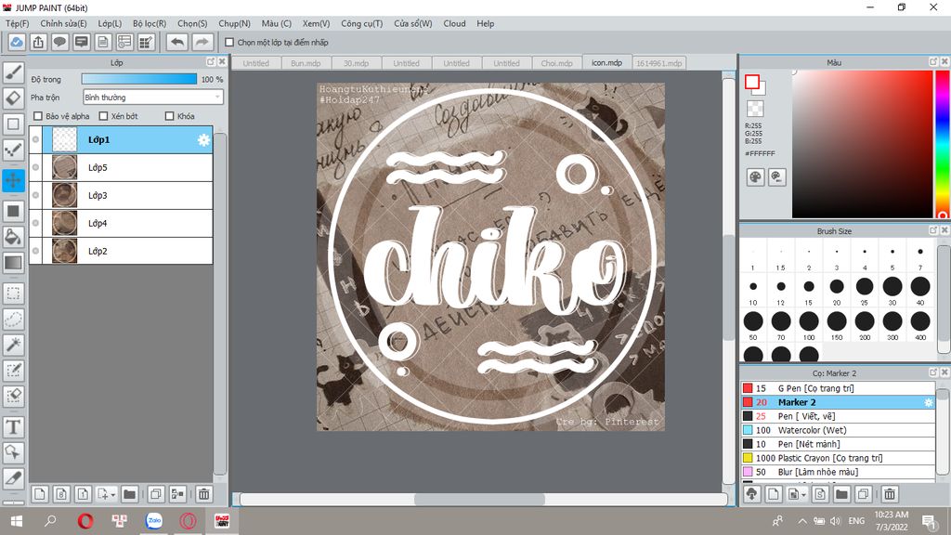Select Pen [ Viết, vẽ] brush
Screen dimensions: 951x535
838,416
